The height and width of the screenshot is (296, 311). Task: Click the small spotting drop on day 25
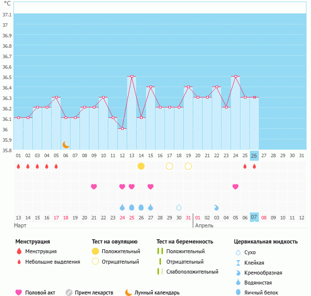pos(245,166)
